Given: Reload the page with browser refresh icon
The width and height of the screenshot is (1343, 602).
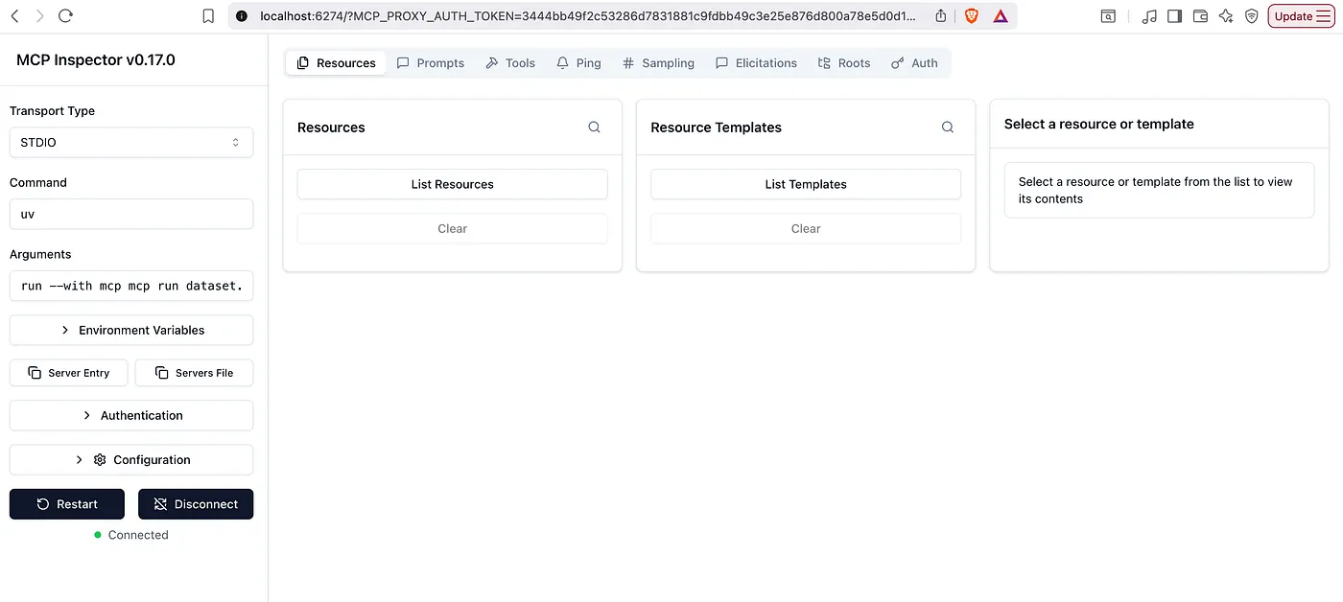Looking at the screenshot, I should coord(65,16).
